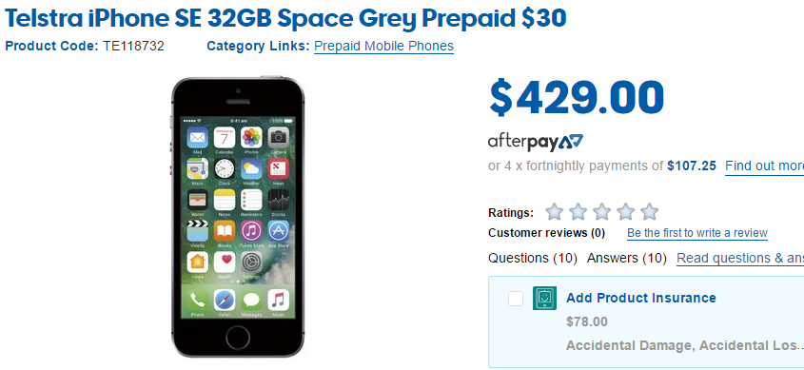Click the Answers (10) count
804x370 pixels.
tap(627, 259)
